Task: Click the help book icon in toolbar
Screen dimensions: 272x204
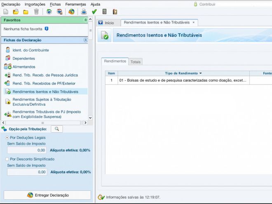Action: coord(115,12)
